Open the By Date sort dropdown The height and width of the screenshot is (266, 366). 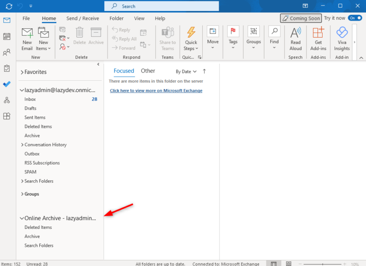point(185,72)
